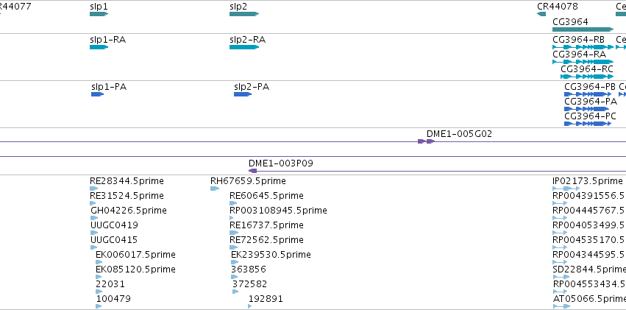This screenshot has height=310, width=626.
Task: Click the 372582 EST arrow
Action: 235,292
